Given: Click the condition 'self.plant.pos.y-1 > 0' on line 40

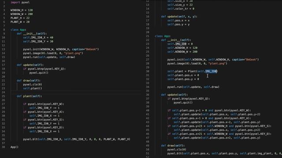Looking at the screenshot, I should pyautogui.click(x=189, y=110).
